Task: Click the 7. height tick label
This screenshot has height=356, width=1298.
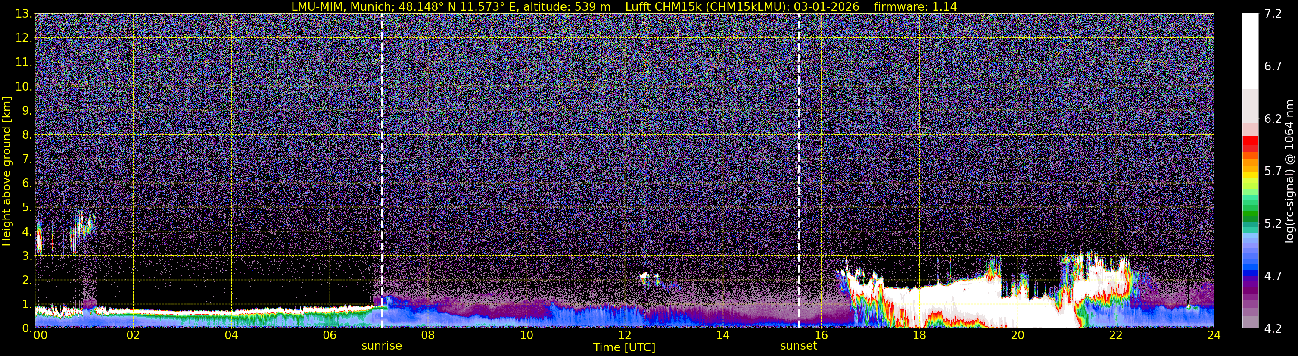Action: click(27, 159)
